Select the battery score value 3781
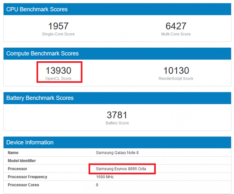The height and width of the screenshot is (194, 234). (117, 115)
